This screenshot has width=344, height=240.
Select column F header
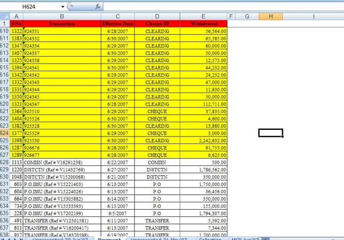pos(231,17)
